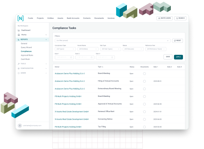Open X-Assets link in Convening Notice row
This screenshot has width=204, height=149.
[x=71, y=119]
